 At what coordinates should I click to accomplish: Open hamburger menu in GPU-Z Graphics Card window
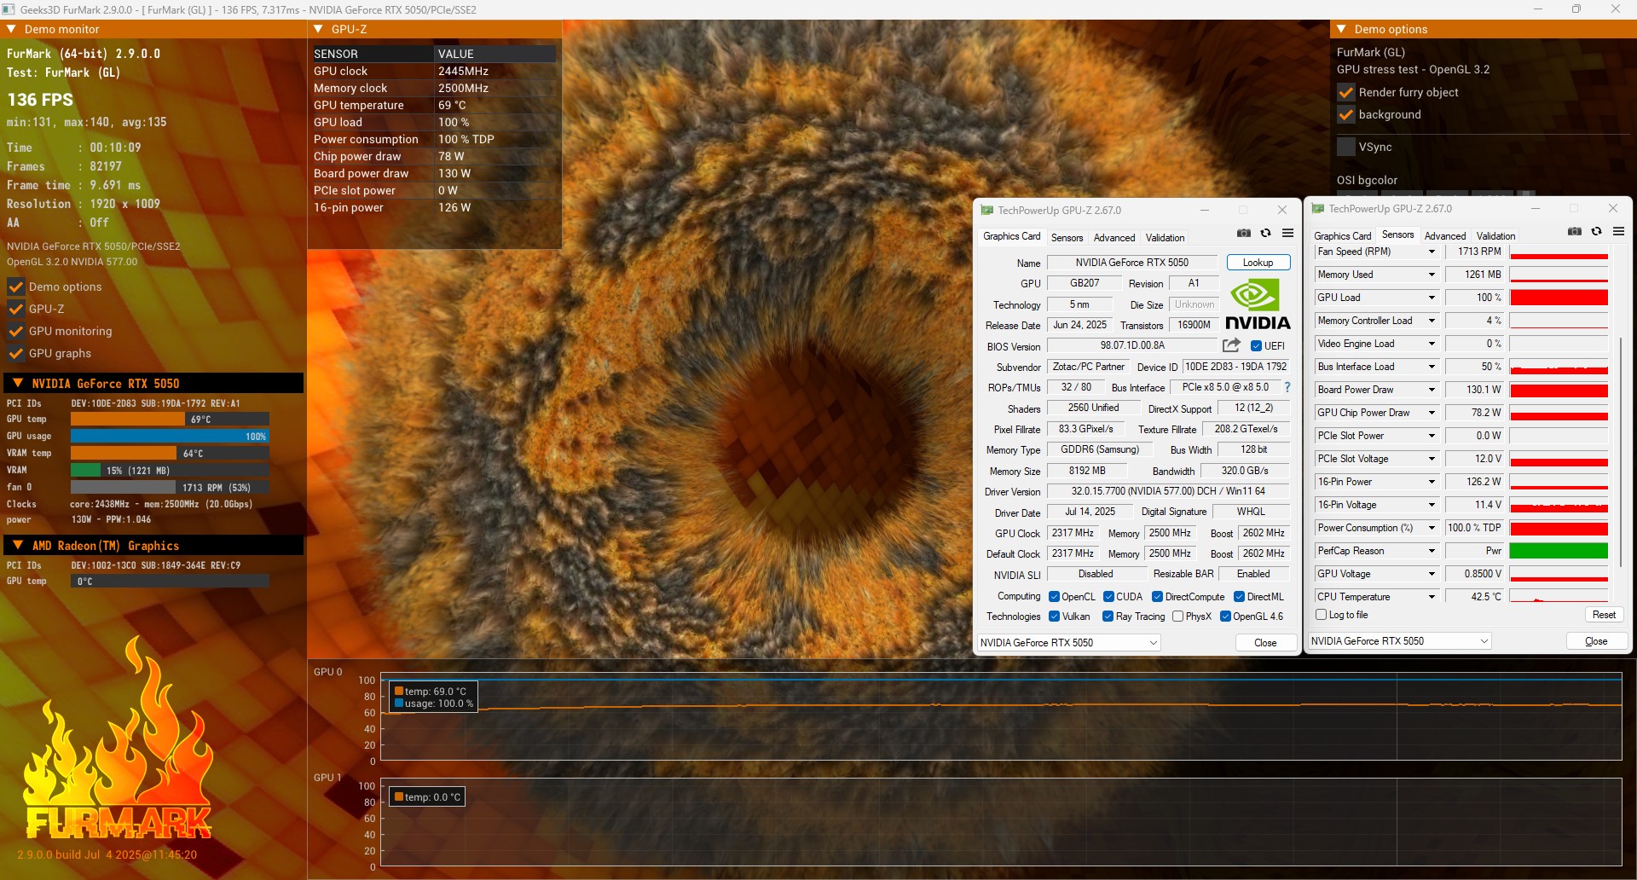tap(1288, 233)
